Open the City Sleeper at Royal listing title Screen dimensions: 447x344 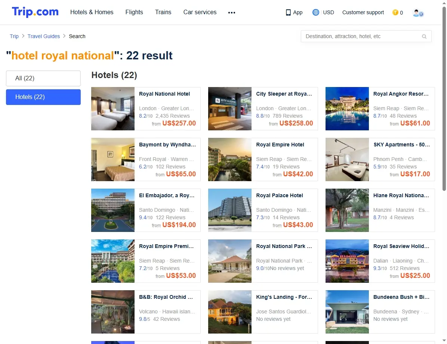[x=284, y=94]
